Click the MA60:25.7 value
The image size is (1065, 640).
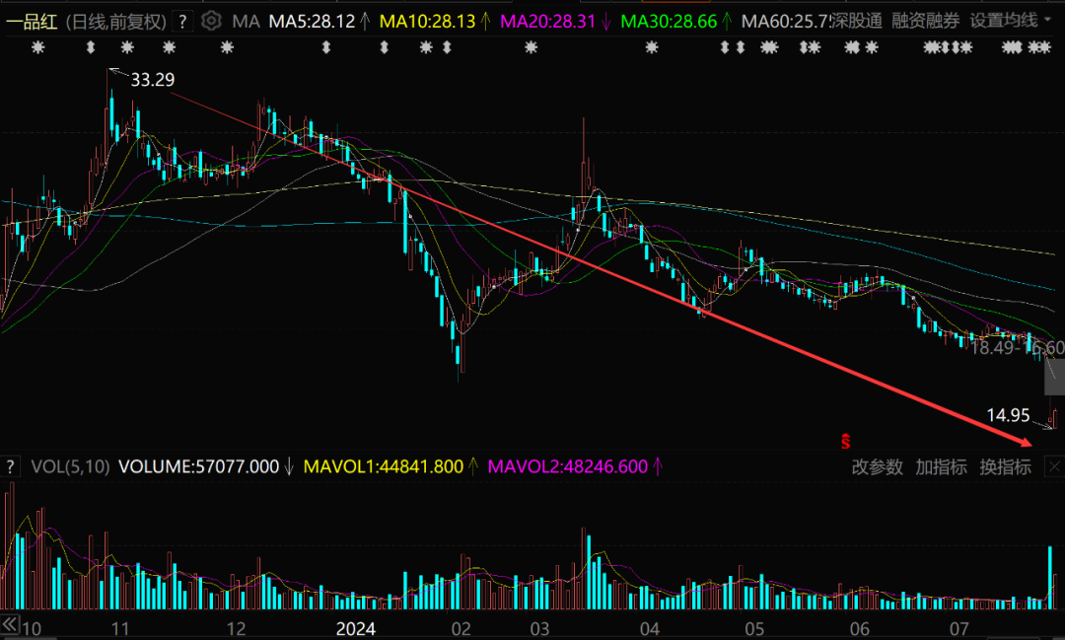(x=786, y=22)
